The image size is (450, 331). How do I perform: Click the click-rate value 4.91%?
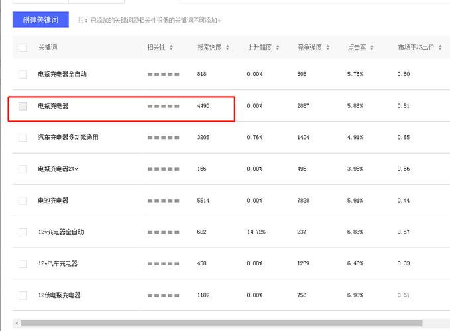[355, 137]
